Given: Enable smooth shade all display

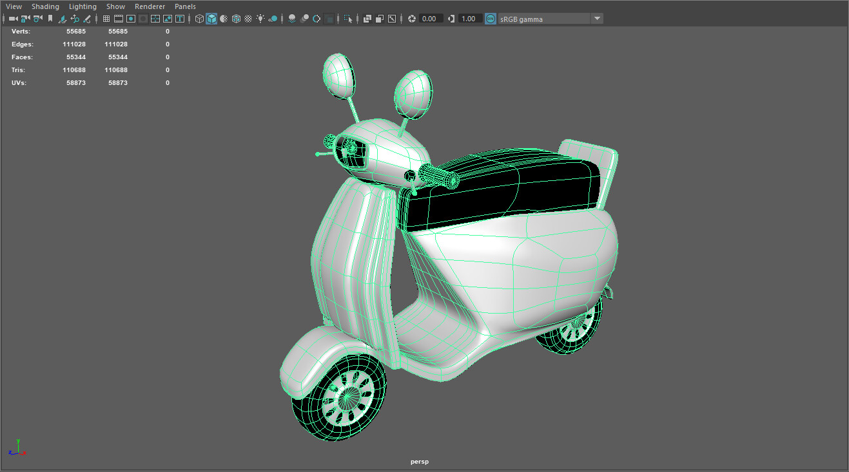Looking at the screenshot, I should coord(211,19).
